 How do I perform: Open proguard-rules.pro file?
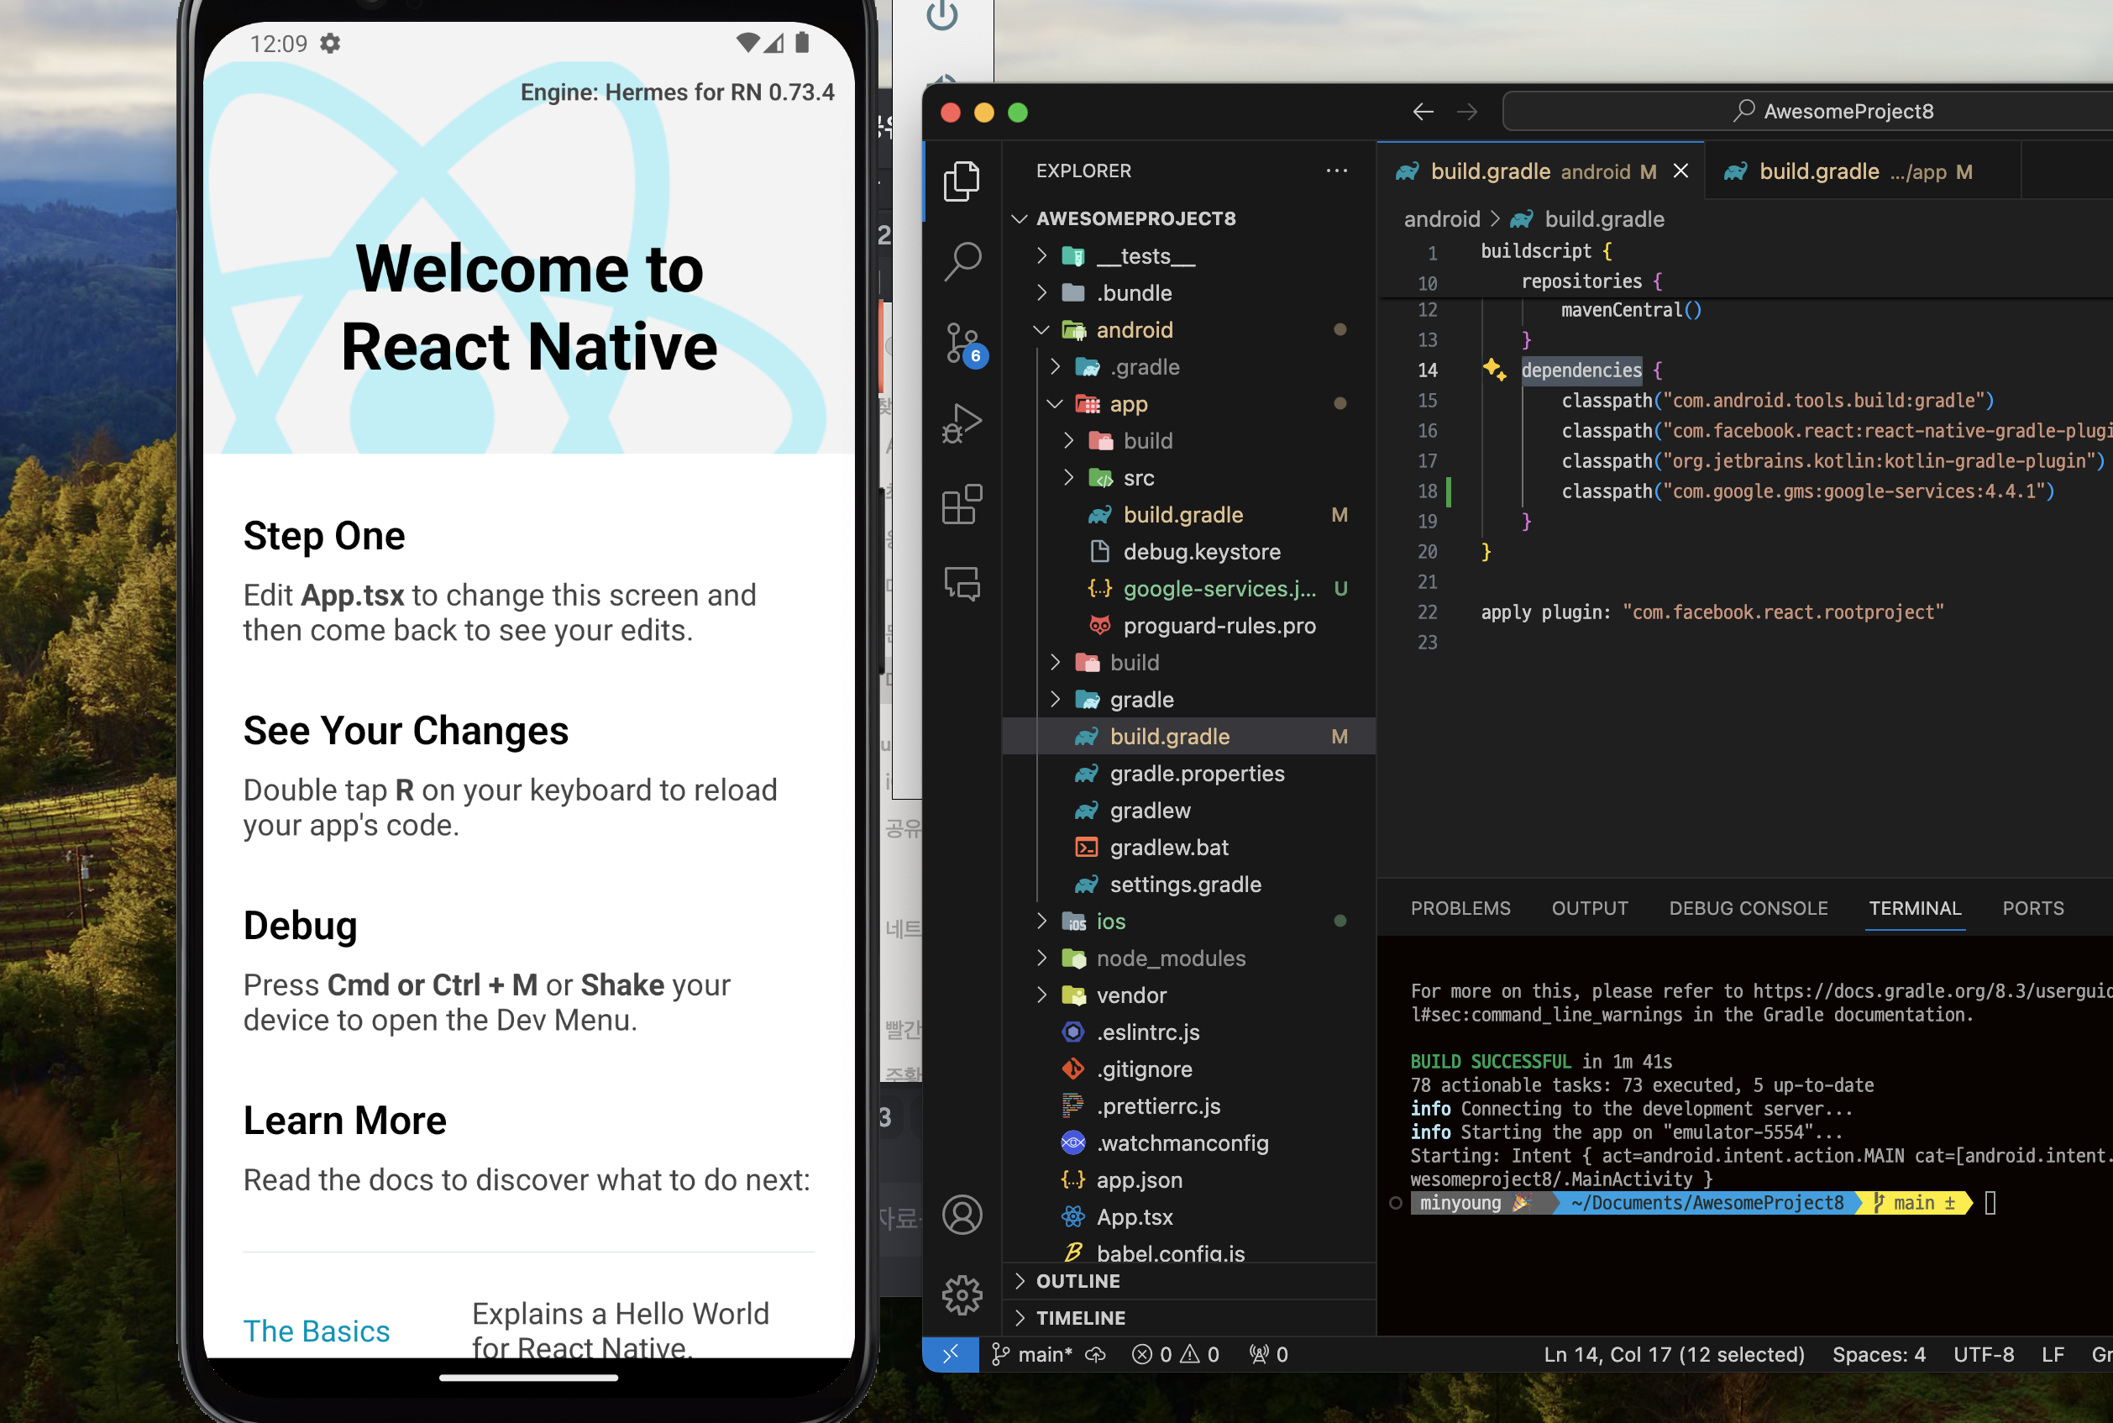(x=1189, y=625)
